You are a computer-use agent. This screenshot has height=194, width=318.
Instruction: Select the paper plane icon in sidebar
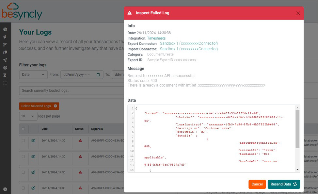point(5,60)
